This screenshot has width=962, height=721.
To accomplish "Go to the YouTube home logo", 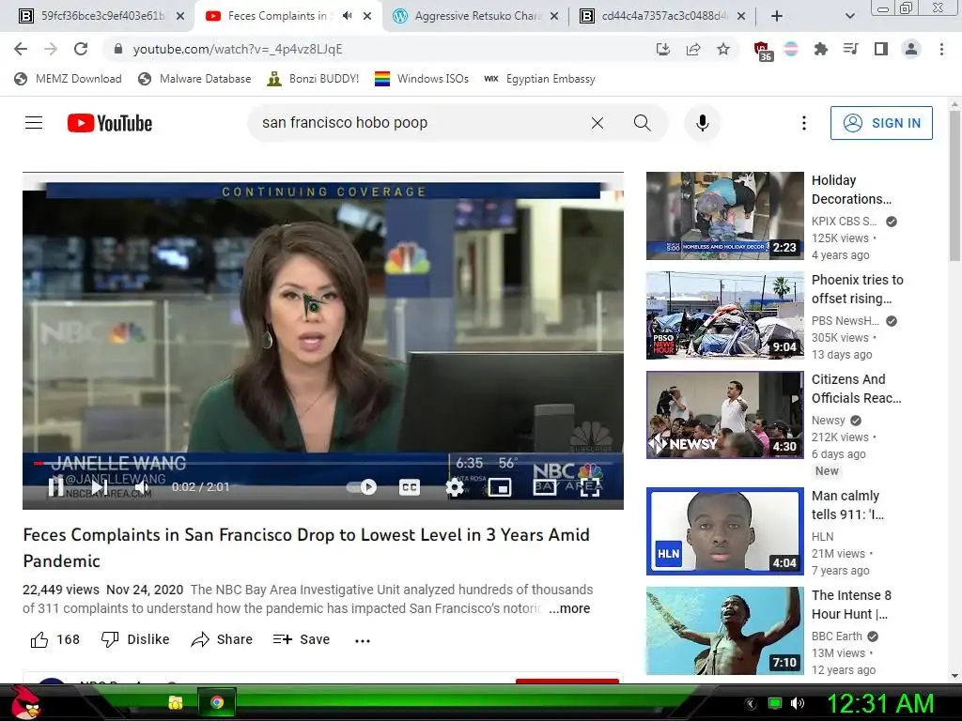I will (x=110, y=123).
